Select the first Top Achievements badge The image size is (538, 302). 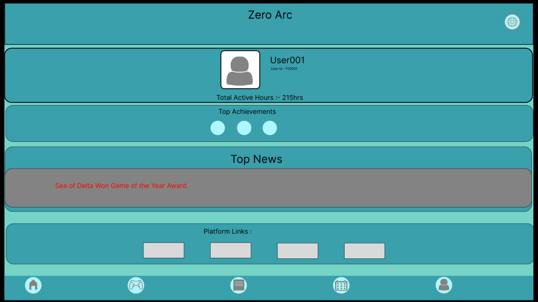pos(218,128)
